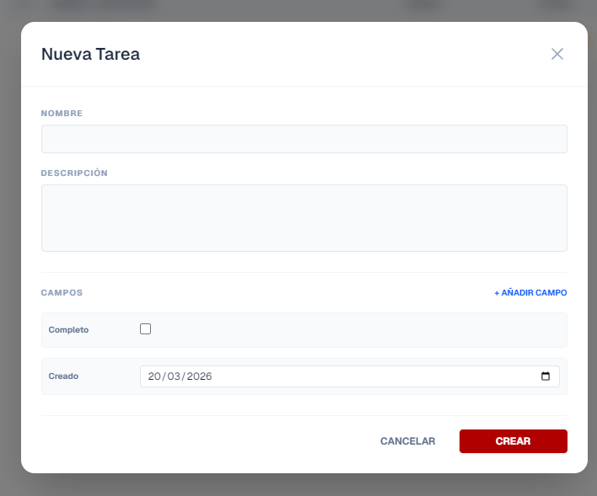Select the year segment "2026" of the date
Screen dimensions: 597x496
point(200,376)
